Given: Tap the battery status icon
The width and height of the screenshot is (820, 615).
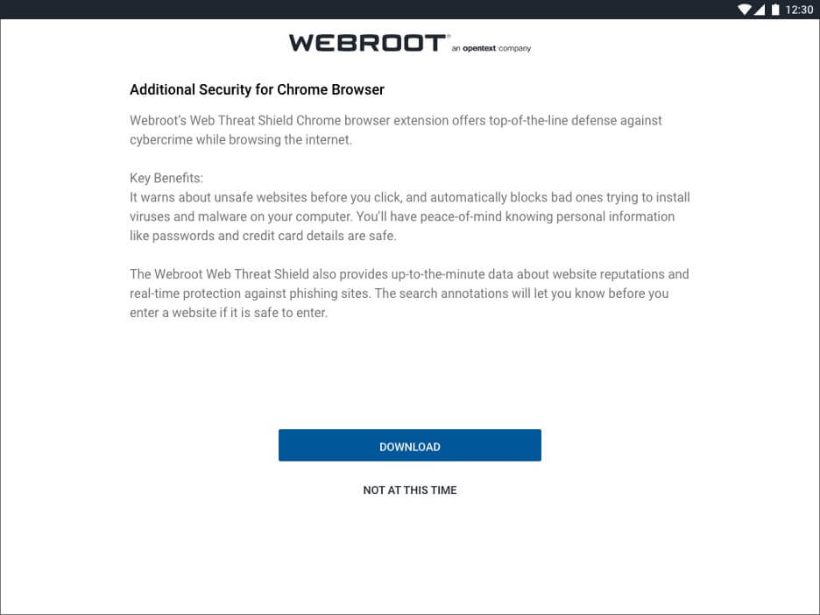Looking at the screenshot, I should [x=775, y=10].
